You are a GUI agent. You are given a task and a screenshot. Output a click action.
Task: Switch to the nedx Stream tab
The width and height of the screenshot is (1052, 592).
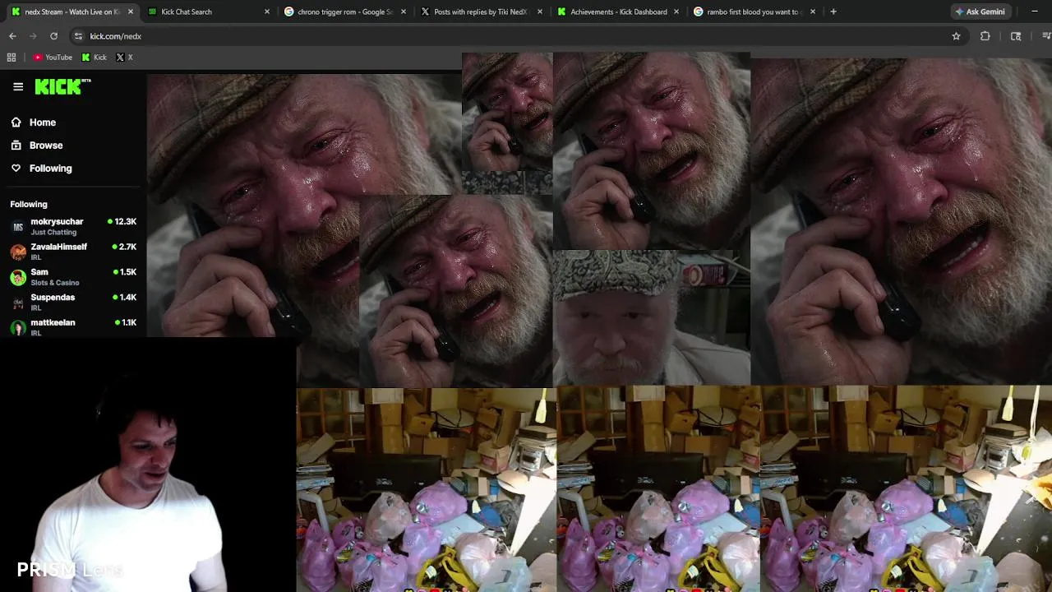pos(72,12)
